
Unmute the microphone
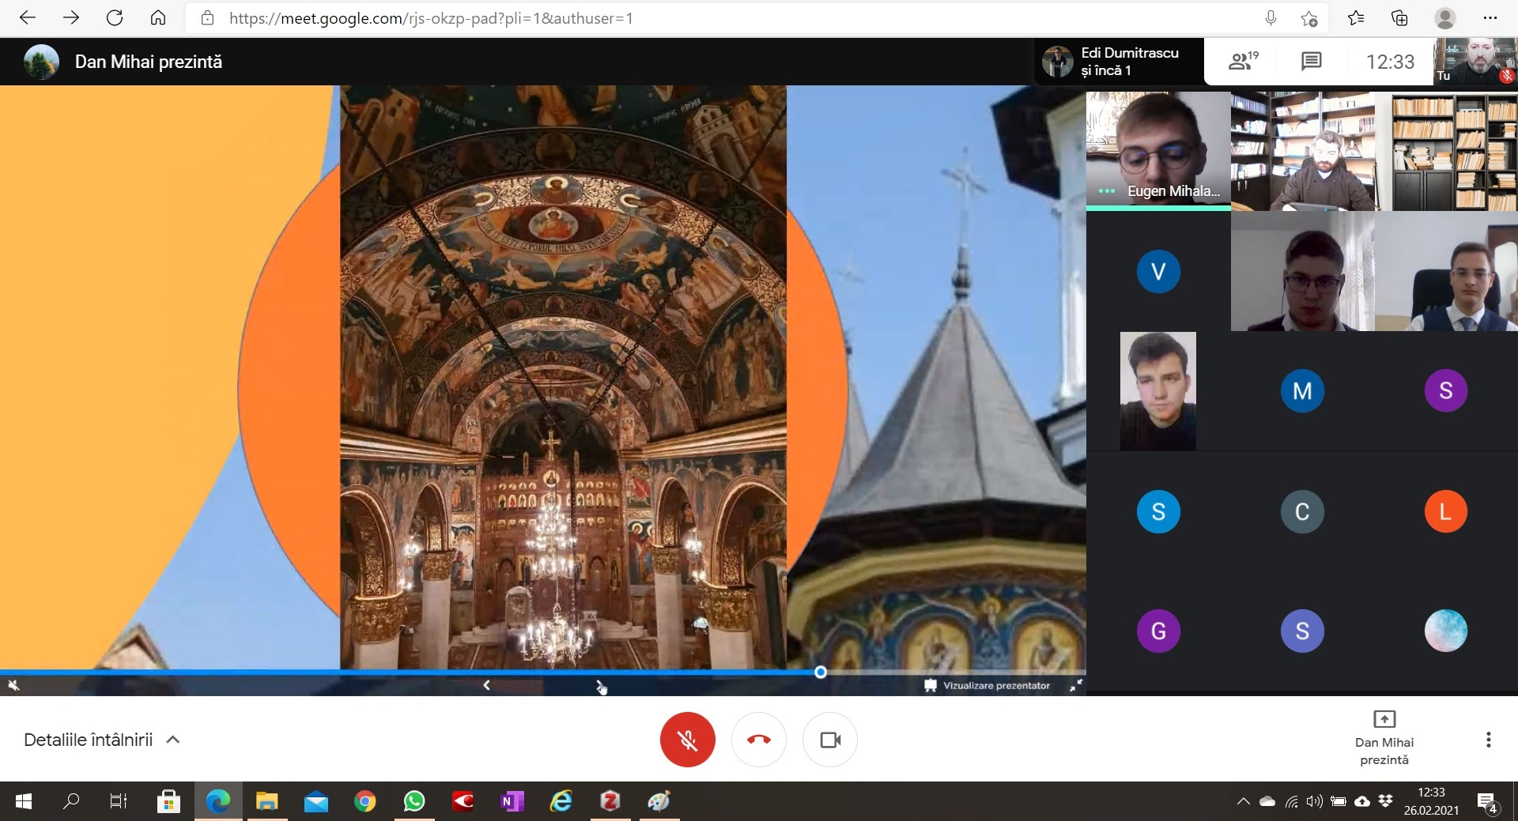687,740
